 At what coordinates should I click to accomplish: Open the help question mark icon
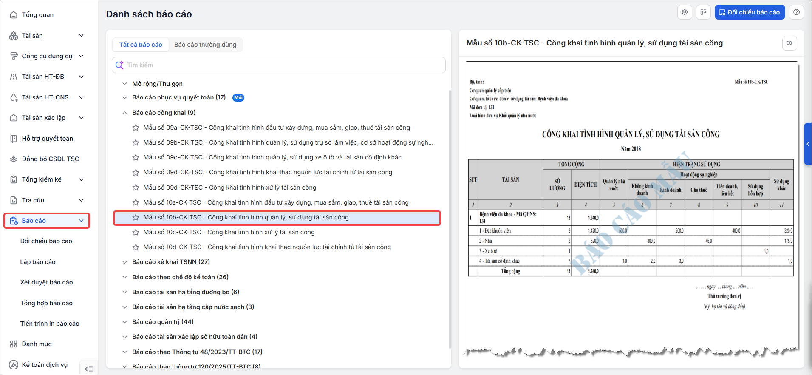[x=796, y=12]
